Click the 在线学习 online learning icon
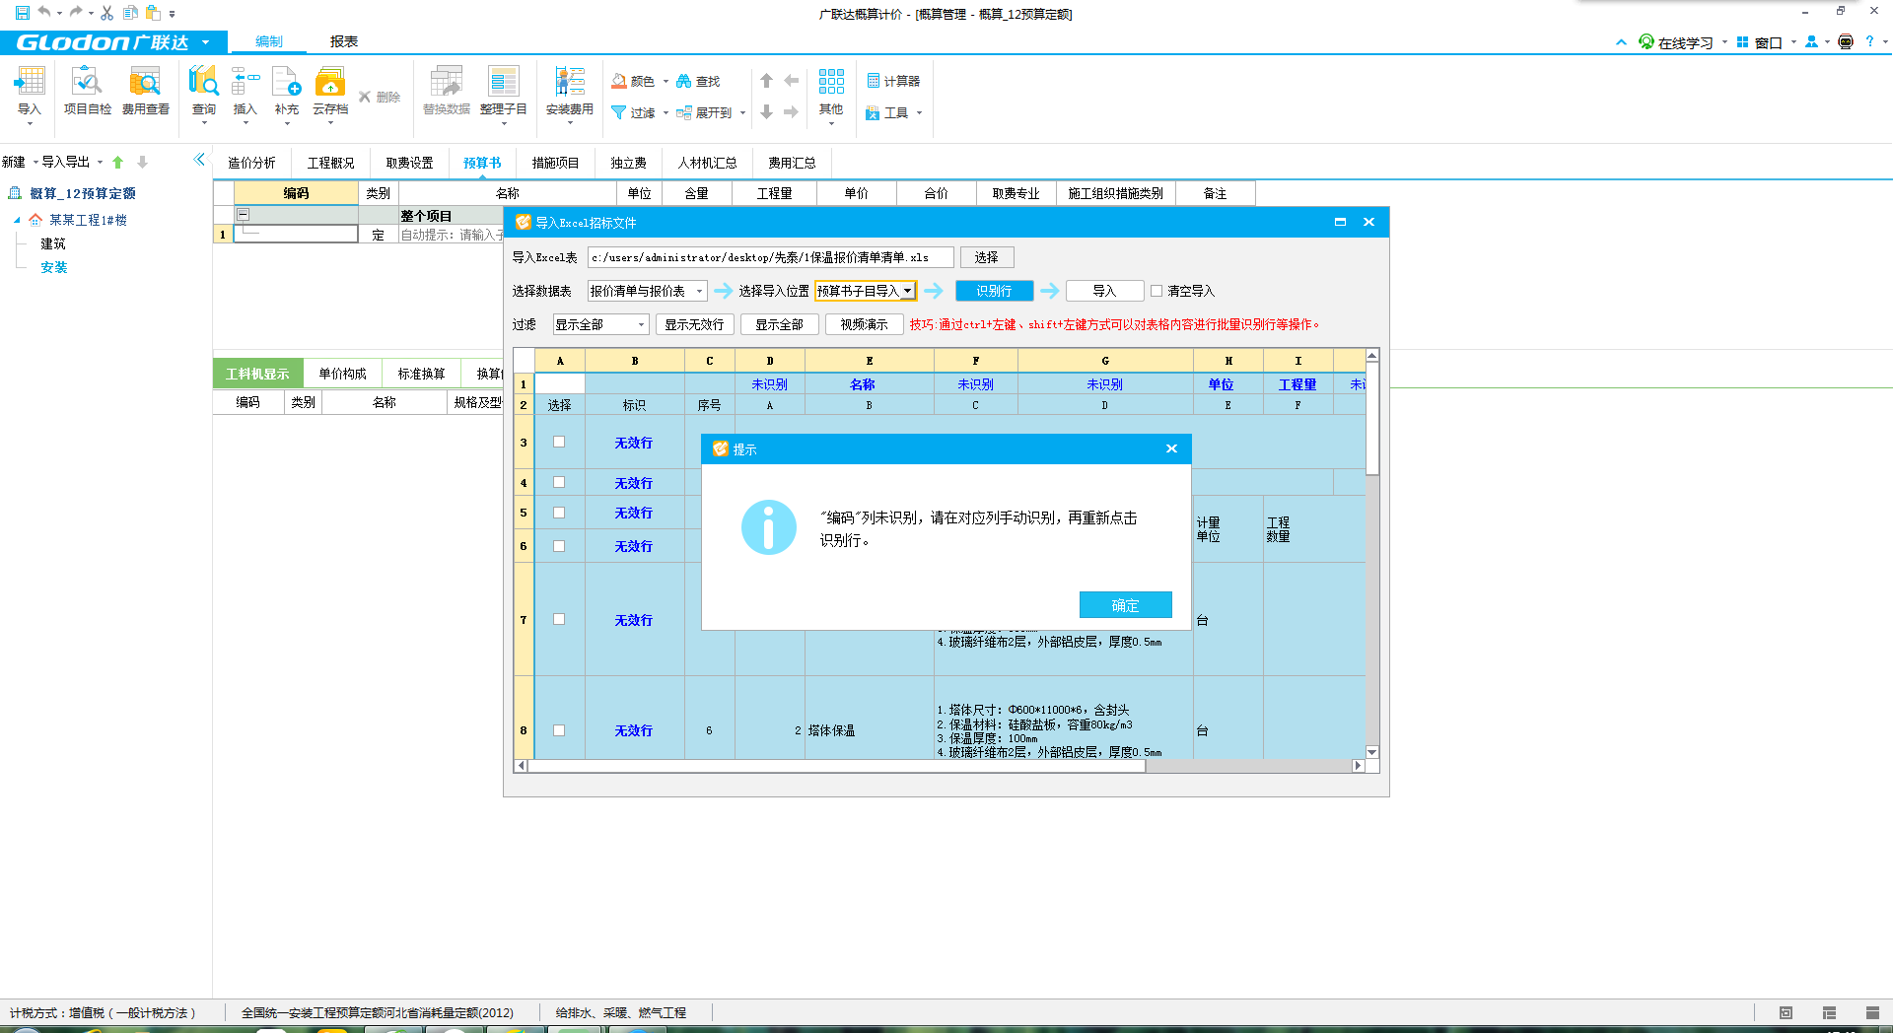This screenshot has width=1893, height=1033. (1646, 41)
